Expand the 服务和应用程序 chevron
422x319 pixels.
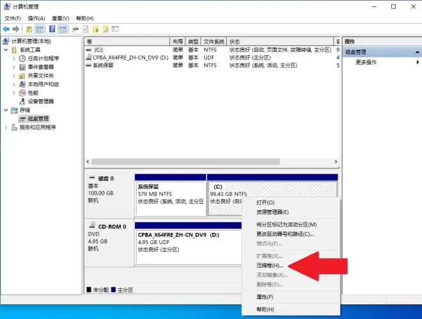(x=6, y=127)
